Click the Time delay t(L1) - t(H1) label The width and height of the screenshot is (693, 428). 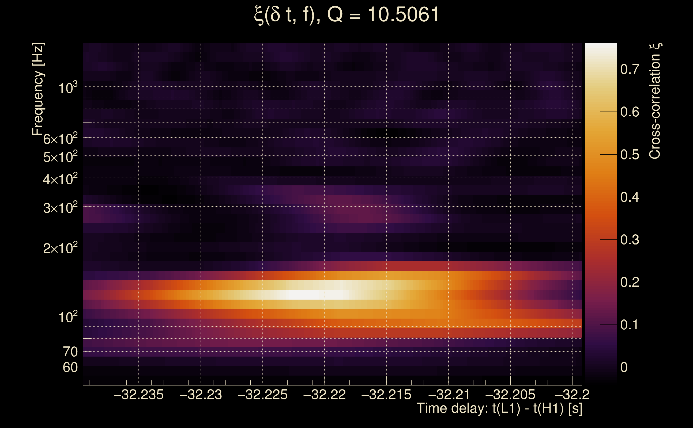[499, 408]
